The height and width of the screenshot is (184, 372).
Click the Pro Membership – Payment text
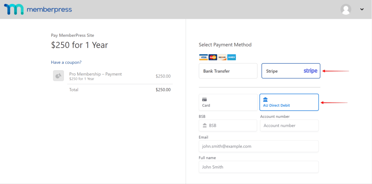[x=95, y=74]
